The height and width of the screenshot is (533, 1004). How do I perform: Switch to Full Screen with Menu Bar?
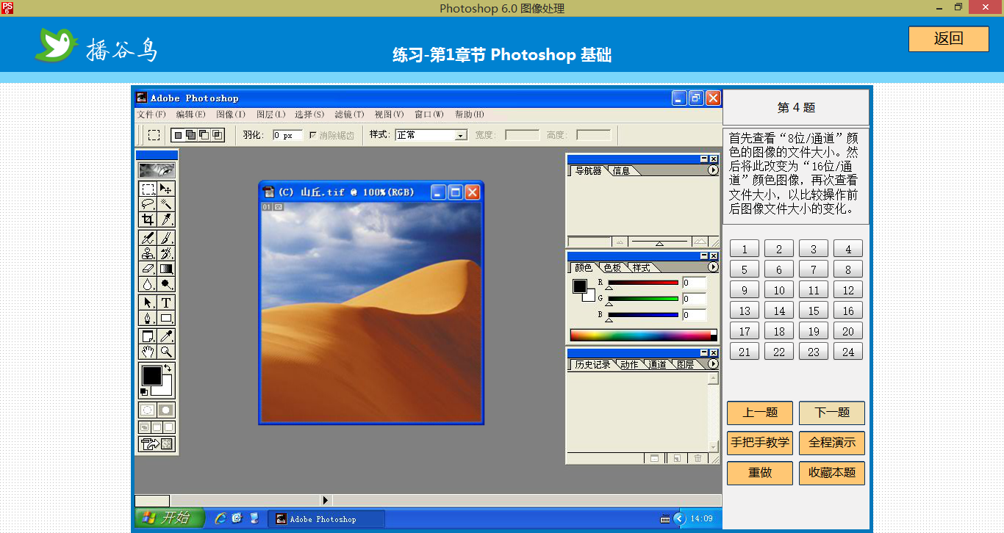coord(157,427)
